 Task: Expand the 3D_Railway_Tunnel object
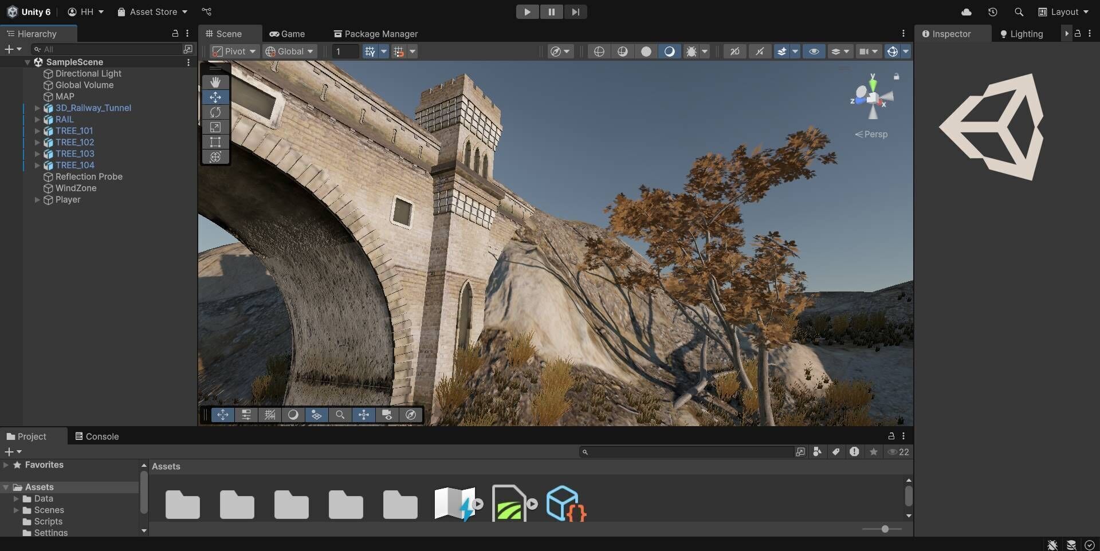pyautogui.click(x=37, y=108)
